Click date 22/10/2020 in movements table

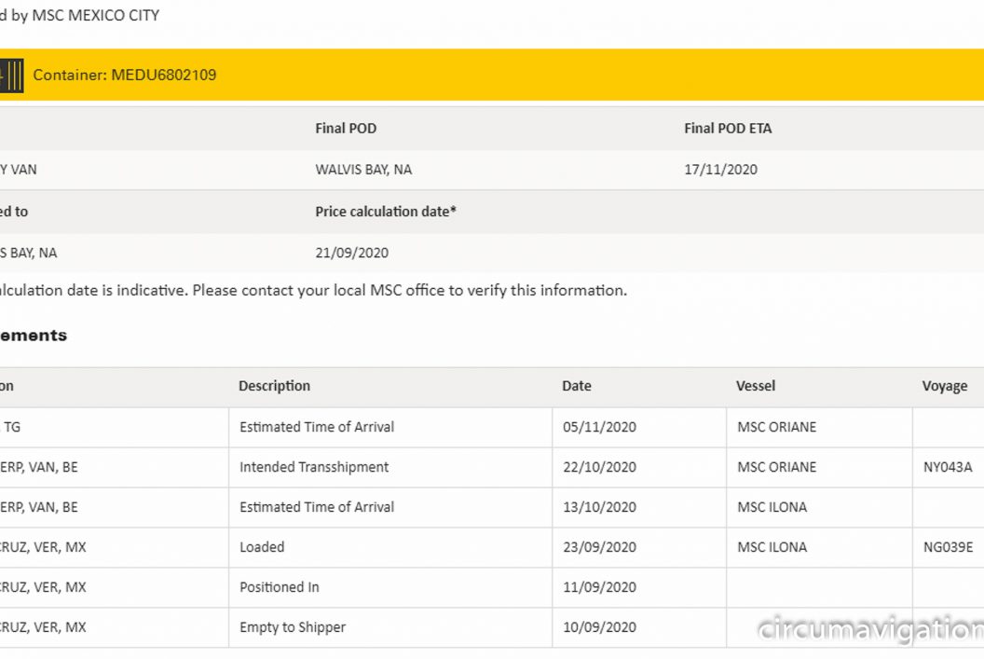[x=599, y=468]
